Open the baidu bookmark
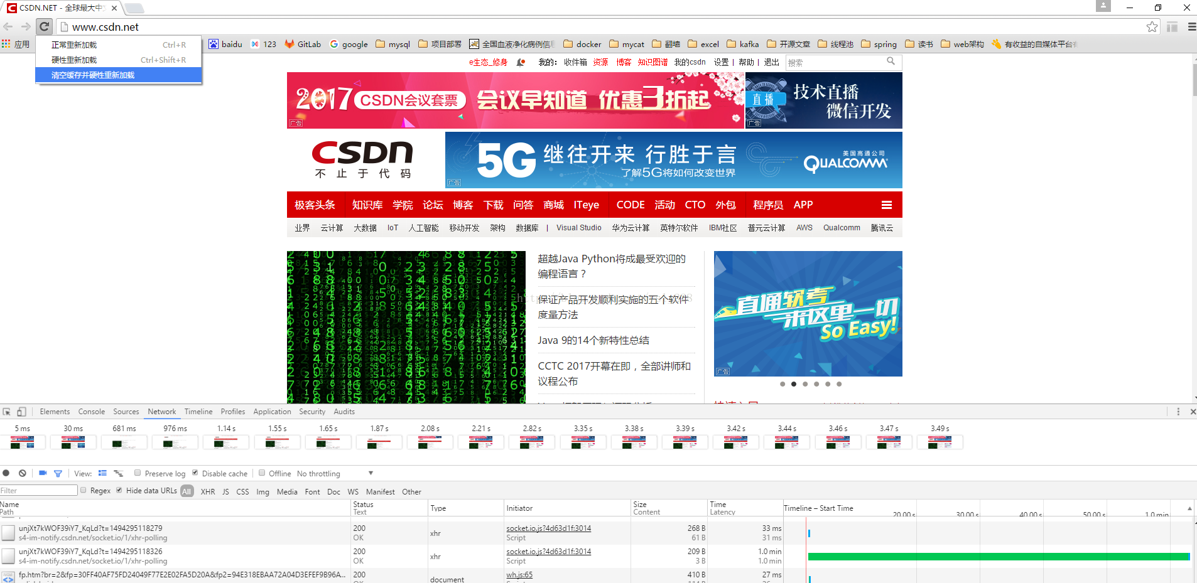This screenshot has height=583, width=1197. click(225, 44)
